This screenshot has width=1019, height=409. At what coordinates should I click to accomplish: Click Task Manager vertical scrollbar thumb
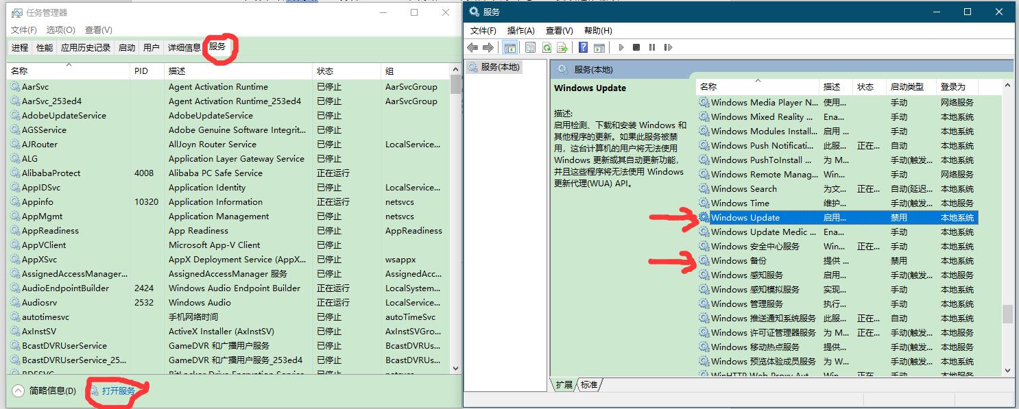pyautogui.click(x=455, y=84)
